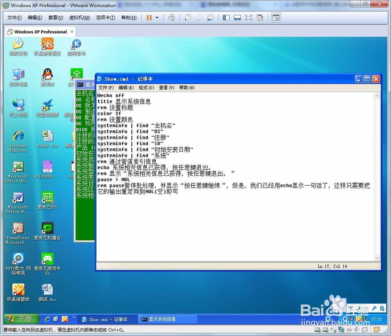This screenshot has width=391, height=336.
Task: Take a snapshot of the virtual machine
Action: pyautogui.click(x=187, y=17)
